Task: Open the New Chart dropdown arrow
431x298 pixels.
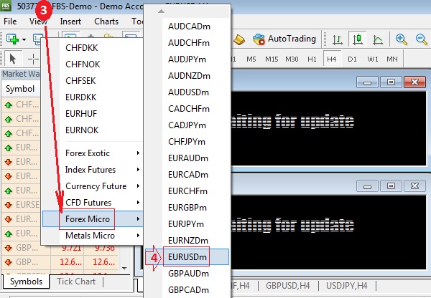Action: pos(24,39)
